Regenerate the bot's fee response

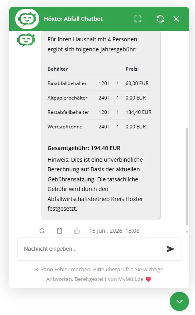point(42,231)
